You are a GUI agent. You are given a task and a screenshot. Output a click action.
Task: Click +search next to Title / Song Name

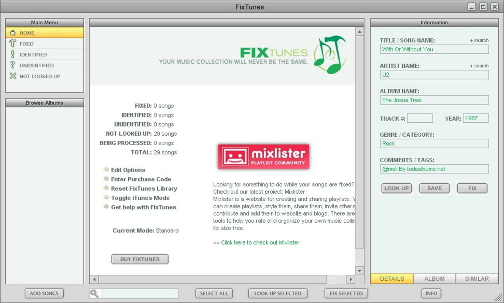pyautogui.click(x=479, y=40)
